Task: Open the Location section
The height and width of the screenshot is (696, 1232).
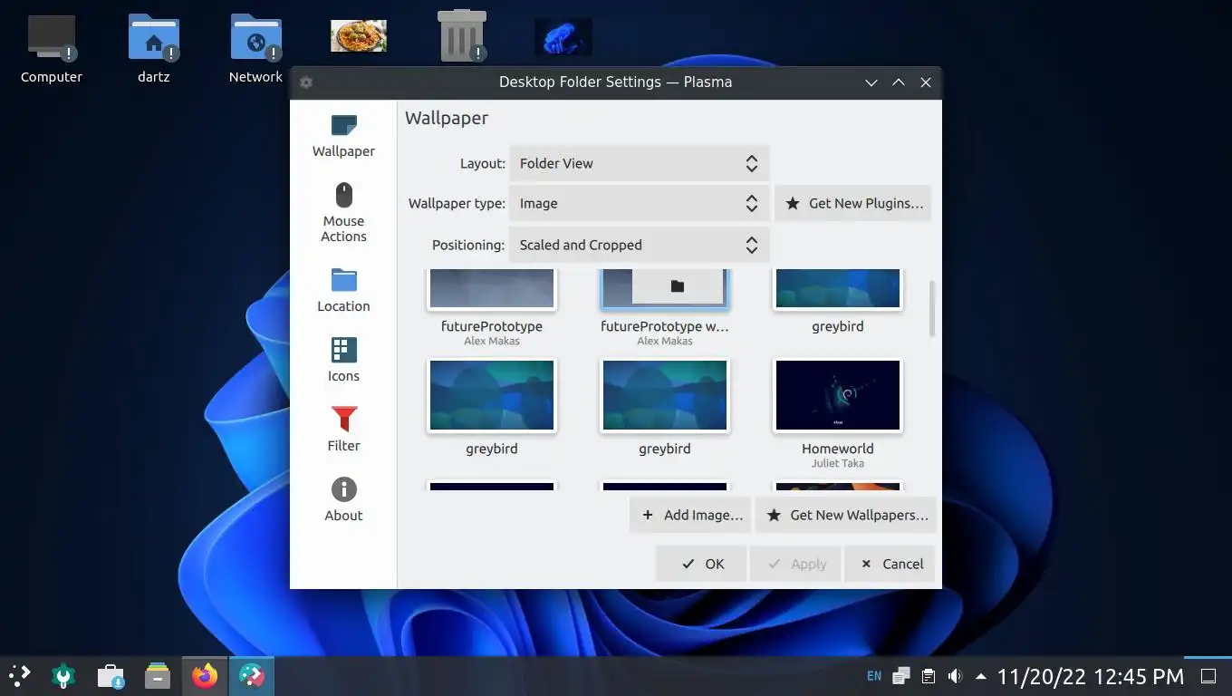Action: [x=343, y=290]
